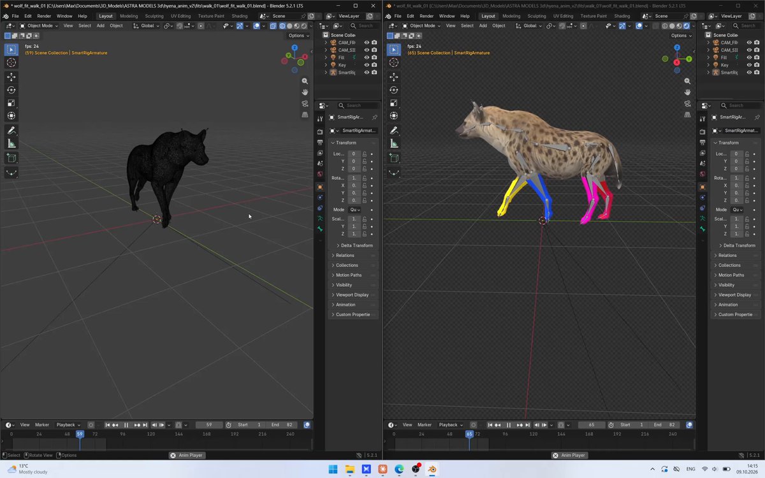Click the frame 59 playhead in left timeline
The width and height of the screenshot is (765, 478).
[80, 434]
